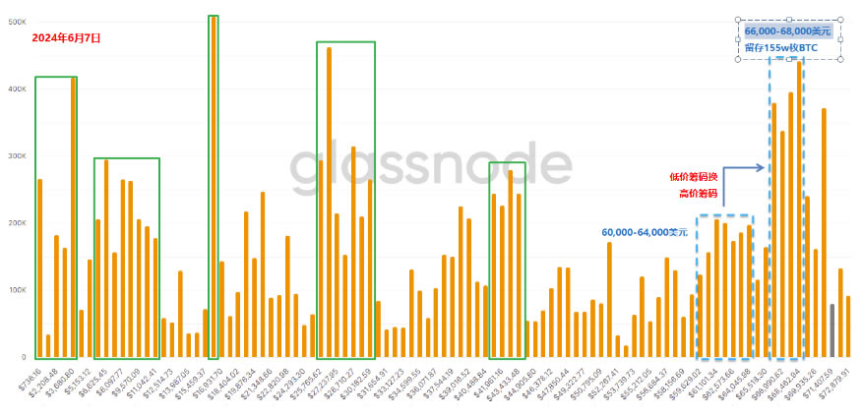Click the top-right handle of the selected text box

coord(839,18)
